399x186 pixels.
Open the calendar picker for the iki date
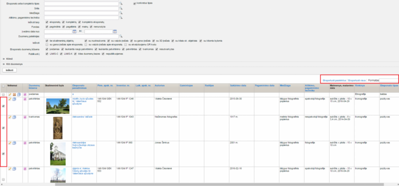pyautogui.click(x=115, y=32)
